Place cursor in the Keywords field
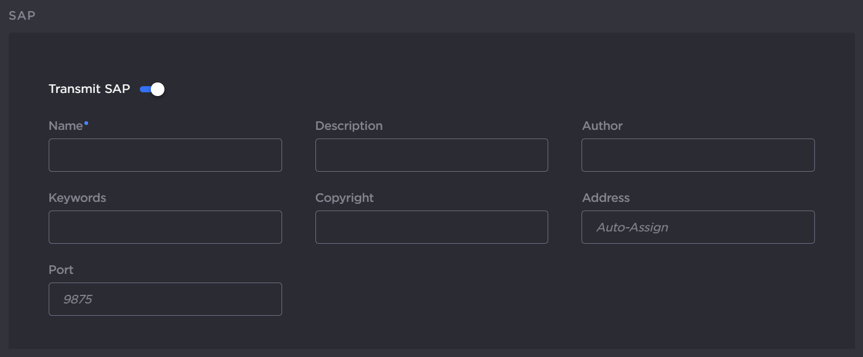This screenshot has height=357, width=863. 165,227
